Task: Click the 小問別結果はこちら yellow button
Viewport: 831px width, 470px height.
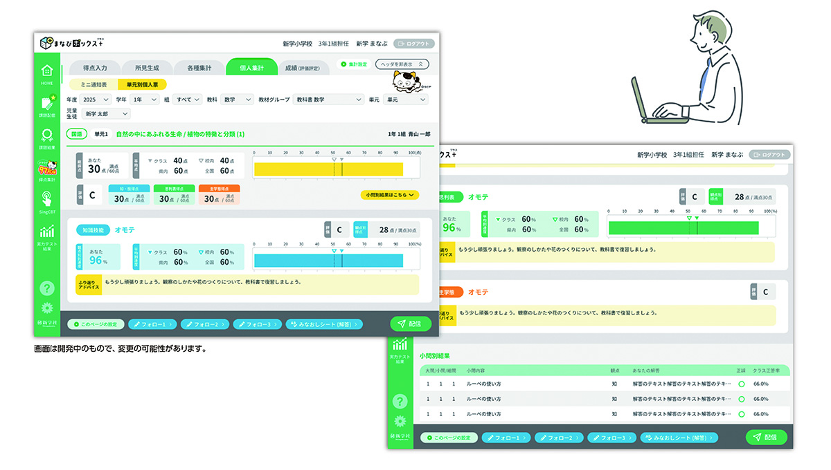Action: click(389, 195)
